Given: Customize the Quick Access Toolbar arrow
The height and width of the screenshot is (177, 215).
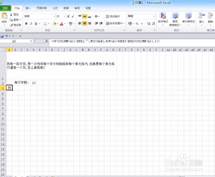Looking at the screenshot, I should pyautogui.click(x=20, y=36).
